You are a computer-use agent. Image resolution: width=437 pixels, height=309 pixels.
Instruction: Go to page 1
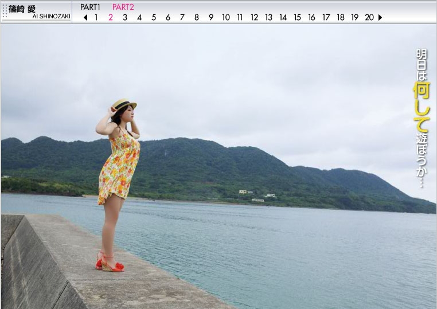96,18
